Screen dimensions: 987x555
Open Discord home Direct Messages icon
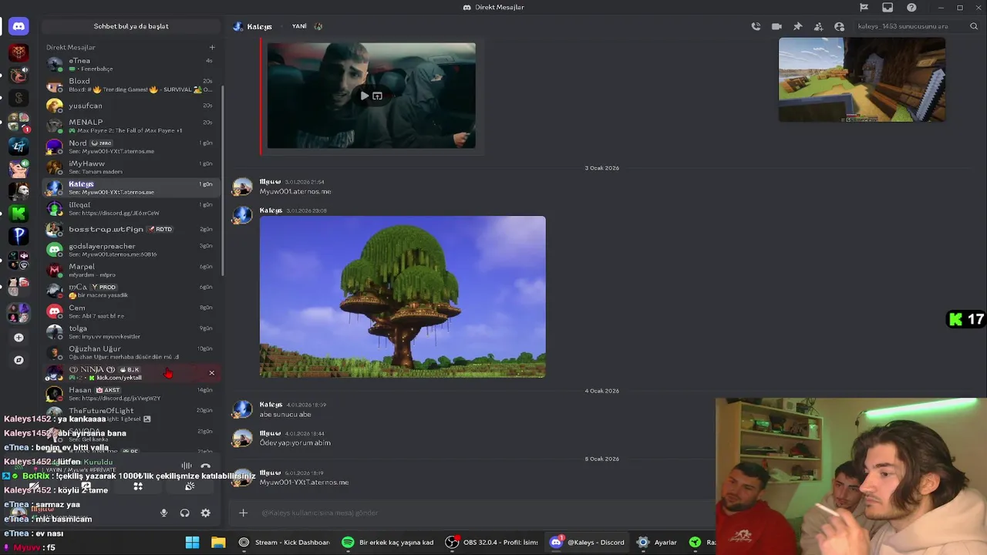click(x=19, y=26)
